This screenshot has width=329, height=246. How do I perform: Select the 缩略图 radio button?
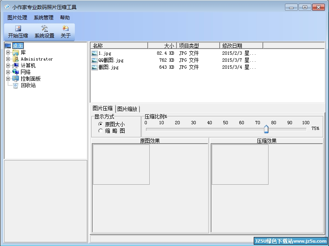point(101,131)
